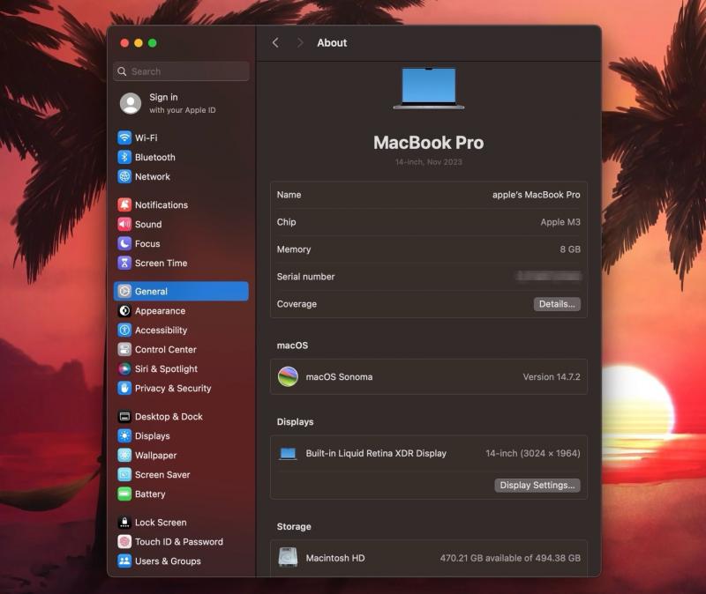This screenshot has width=706, height=594.
Task: Open the Displays sun icon
Action: tap(124, 435)
